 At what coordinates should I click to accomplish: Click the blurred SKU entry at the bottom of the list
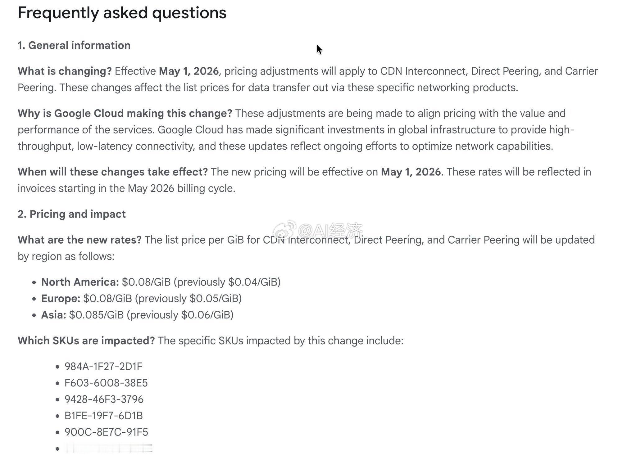[108, 449]
